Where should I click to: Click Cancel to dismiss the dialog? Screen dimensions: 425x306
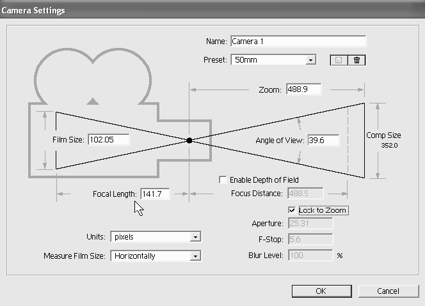tap(388, 291)
